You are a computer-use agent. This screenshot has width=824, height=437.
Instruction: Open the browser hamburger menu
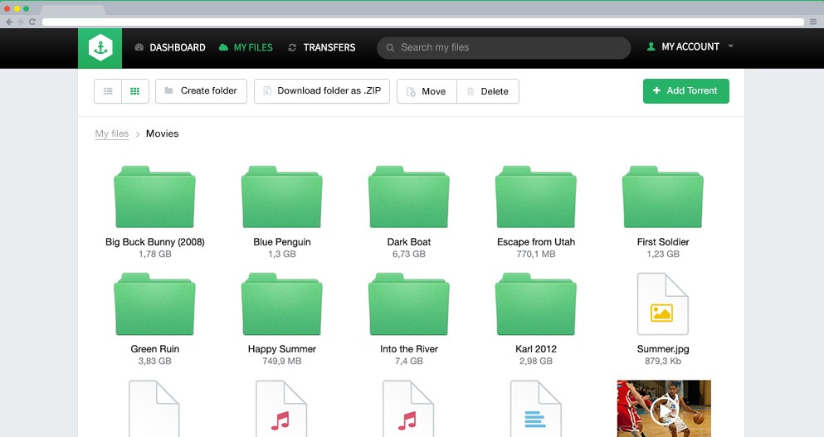point(812,22)
